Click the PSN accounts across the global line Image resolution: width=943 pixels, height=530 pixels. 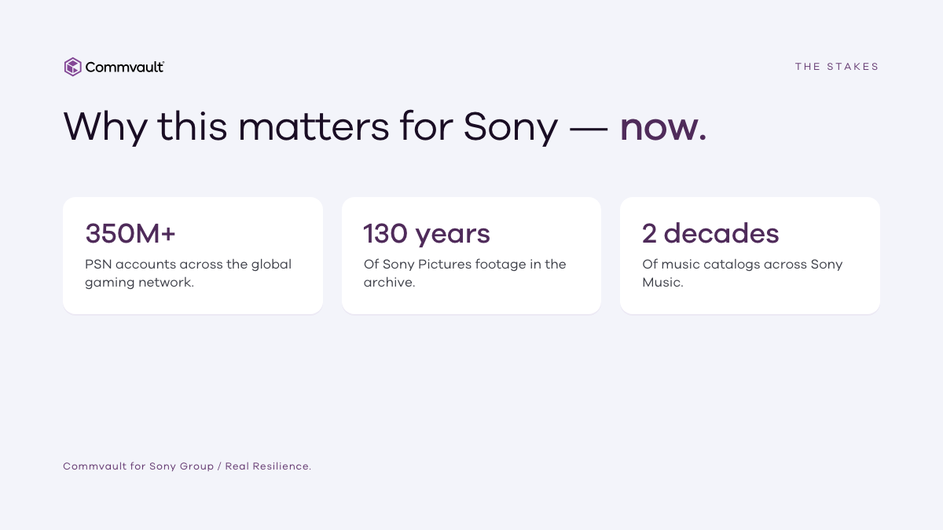tap(188, 264)
